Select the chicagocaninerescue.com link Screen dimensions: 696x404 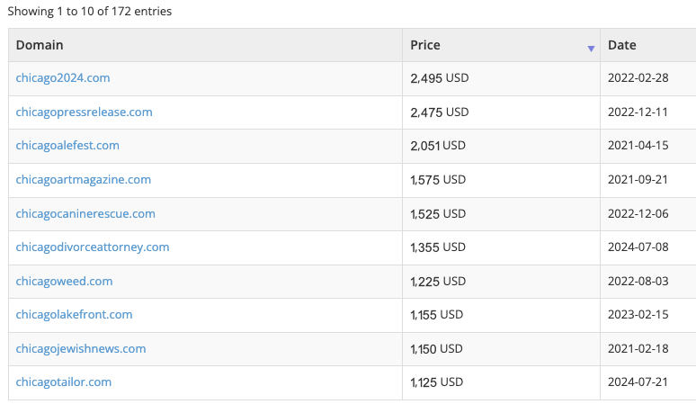pos(85,214)
